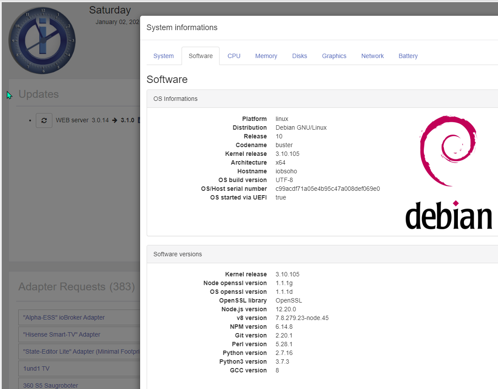Open "State-Editor Lite" Adapter request
The image size is (498, 389).
(79, 351)
